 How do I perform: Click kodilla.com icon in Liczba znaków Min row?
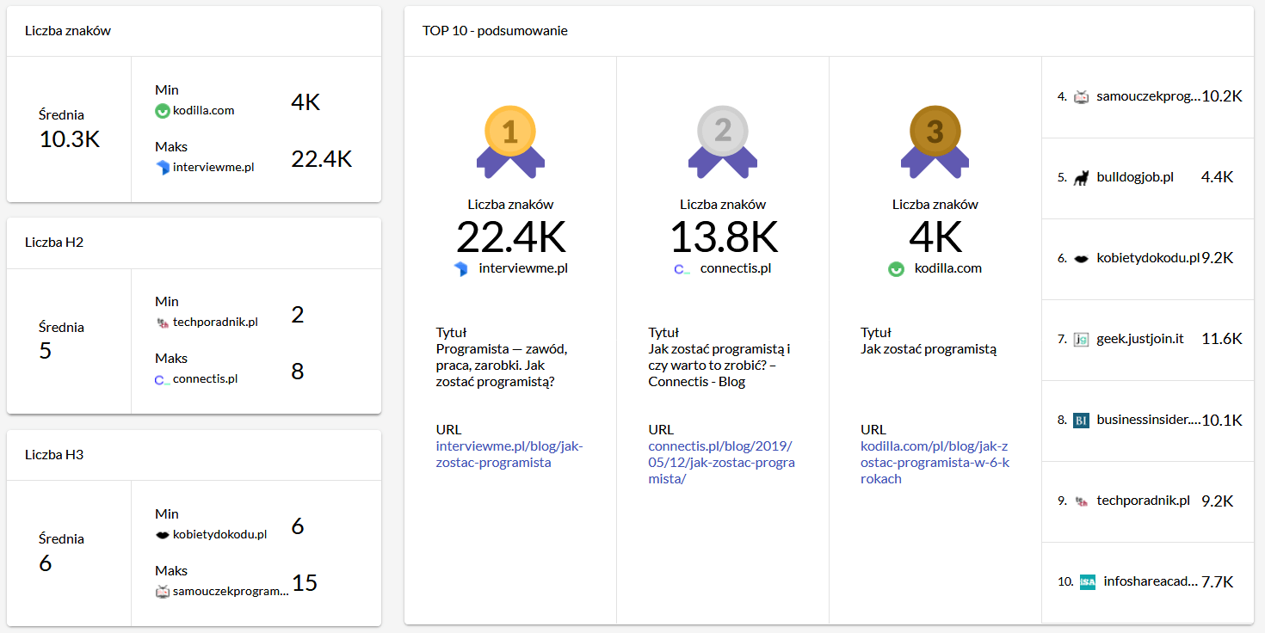point(163,111)
